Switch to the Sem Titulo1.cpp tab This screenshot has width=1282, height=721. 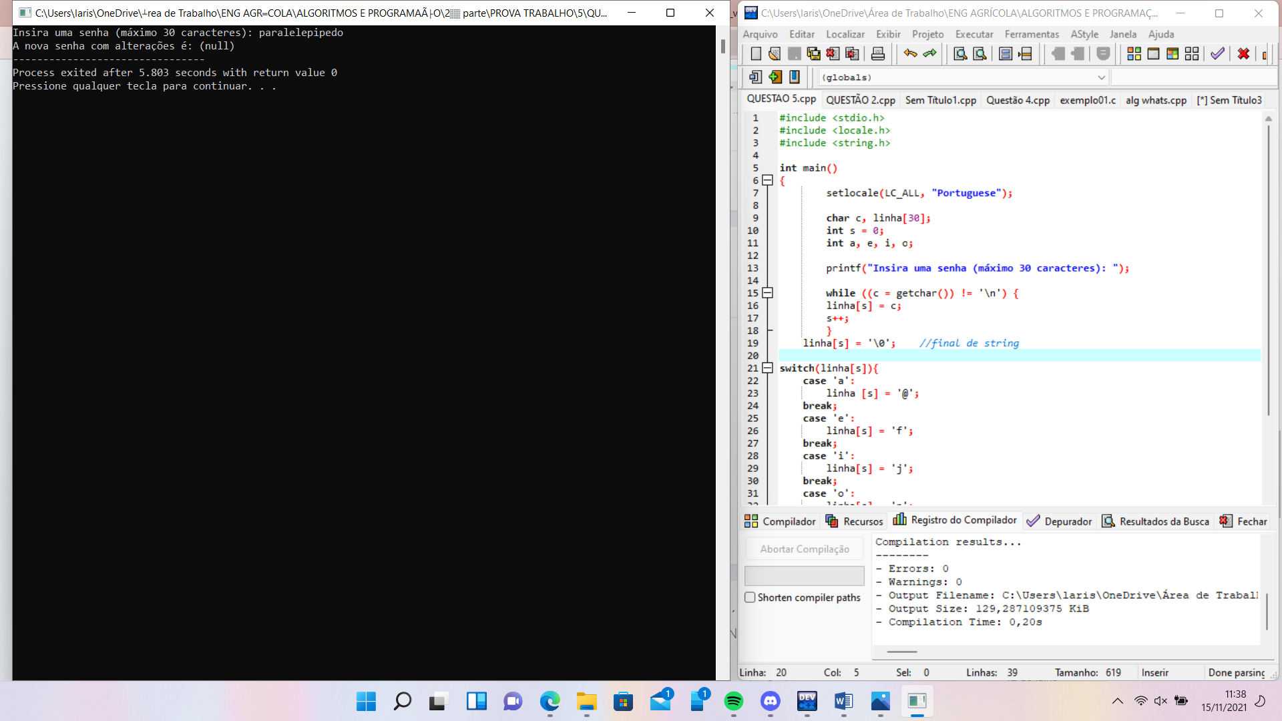[941, 100]
